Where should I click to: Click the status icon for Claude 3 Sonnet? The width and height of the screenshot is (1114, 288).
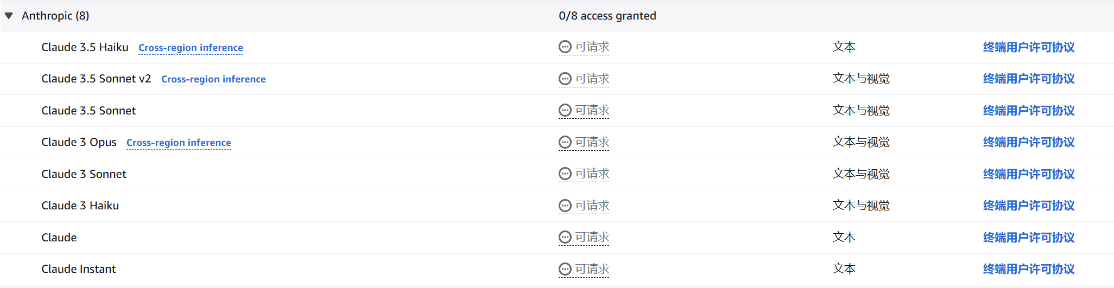coord(565,174)
